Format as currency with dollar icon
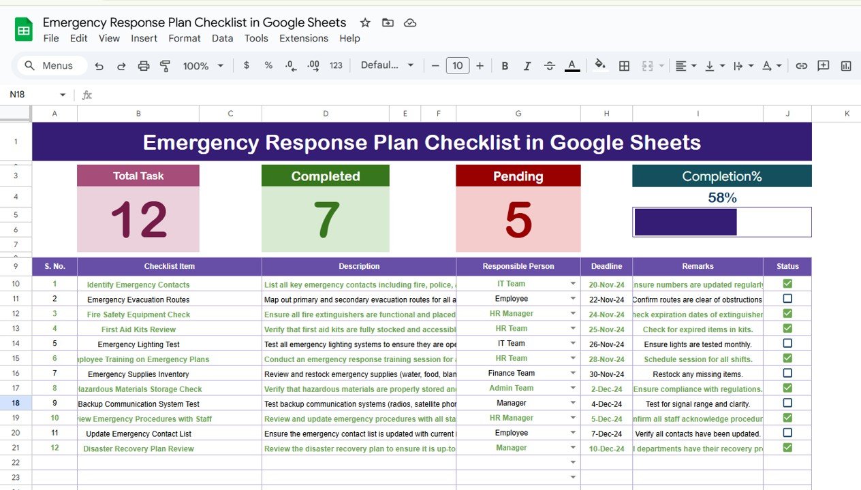This screenshot has height=490, width=861. [x=246, y=65]
